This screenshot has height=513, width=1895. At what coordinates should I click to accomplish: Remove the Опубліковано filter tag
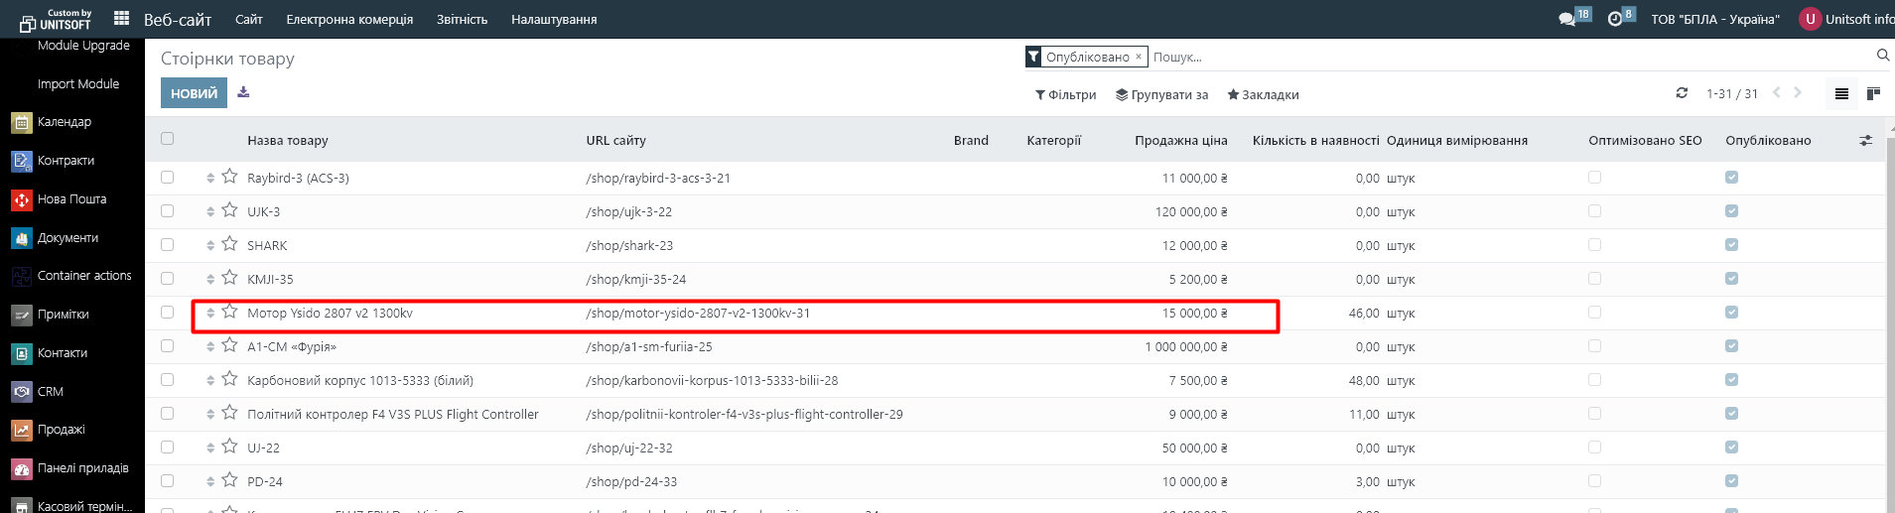pos(1139,57)
